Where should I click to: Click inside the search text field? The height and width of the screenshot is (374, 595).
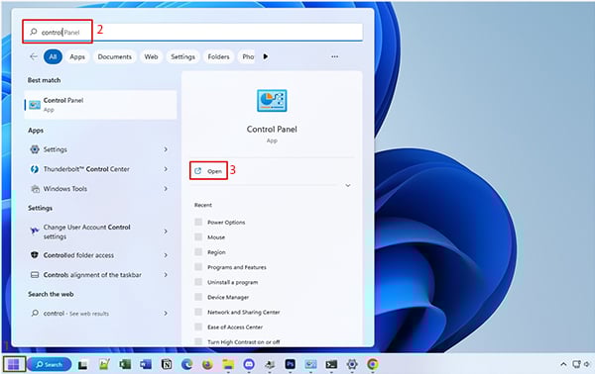point(192,33)
